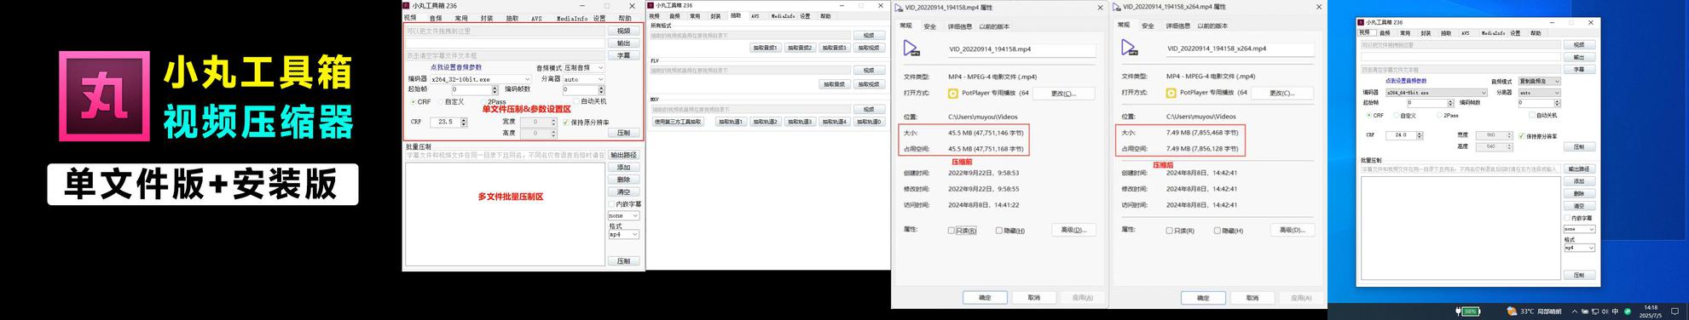Open the x264_32-10bit.exe encoder dropdown
The width and height of the screenshot is (1689, 320).
pyautogui.click(x=481, y=79)
